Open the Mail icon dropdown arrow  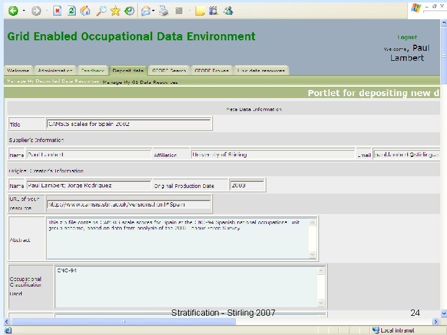(x=153, y=11)
